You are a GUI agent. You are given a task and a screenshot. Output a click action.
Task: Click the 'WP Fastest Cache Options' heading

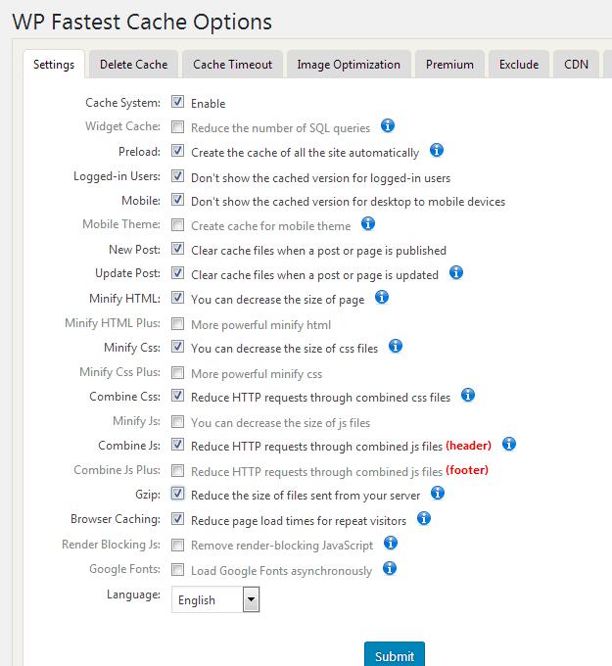pyautogui.click(x=142, y=22)
